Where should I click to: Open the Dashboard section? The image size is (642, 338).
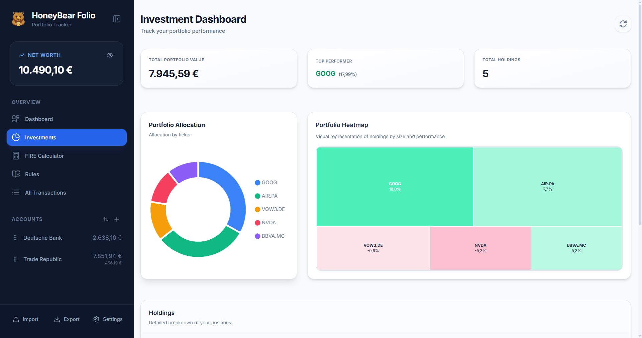tap(38, 119)
